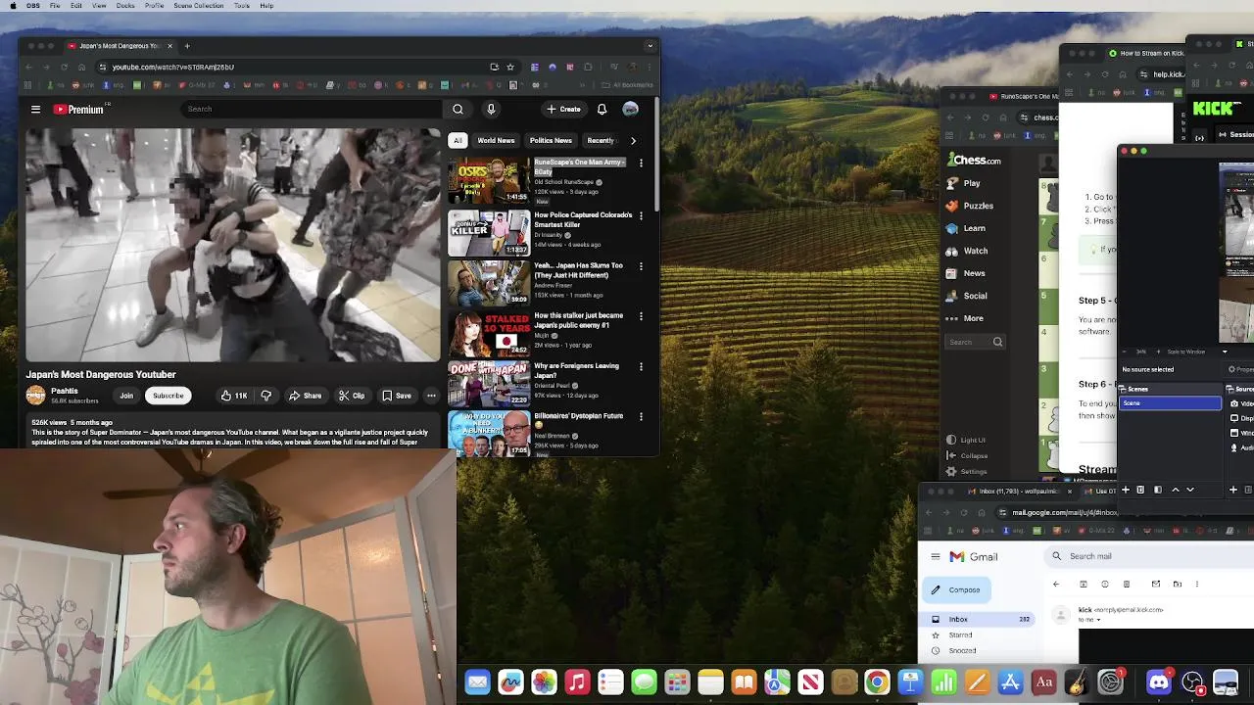This screenshot has width=1254, height=705.
Task: Open a new tab in the YouTube window
Action: click(x=187, y=46)
